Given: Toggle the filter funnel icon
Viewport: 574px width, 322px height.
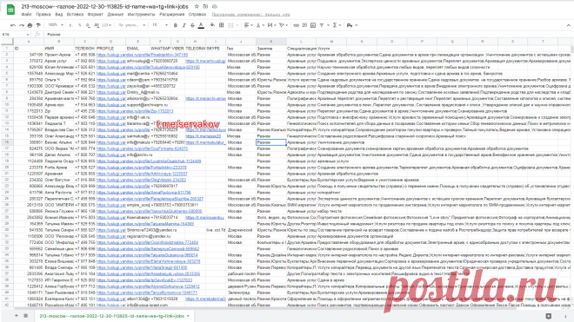Looking at the screenshot, I should click(x=322, y=25).
